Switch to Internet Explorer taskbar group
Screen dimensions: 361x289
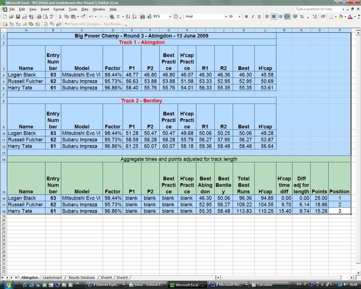pos(106,285)
